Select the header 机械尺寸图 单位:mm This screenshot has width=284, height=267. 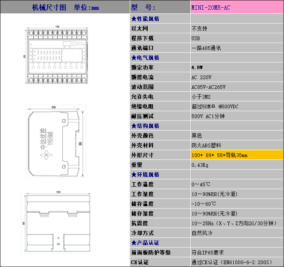[65, 8]
